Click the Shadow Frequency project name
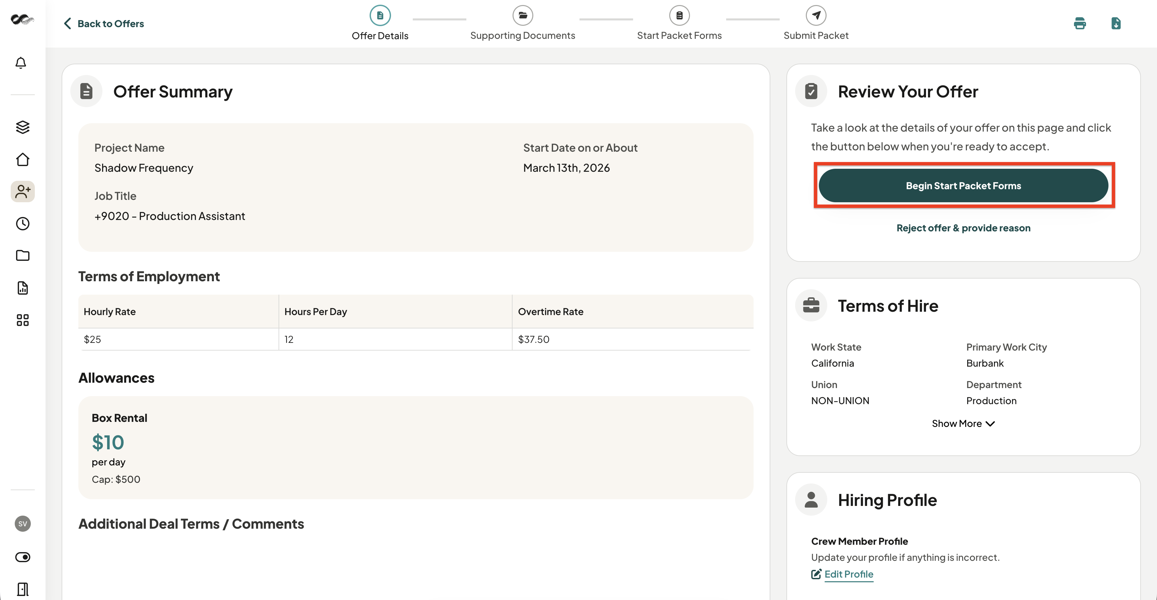 144,167
